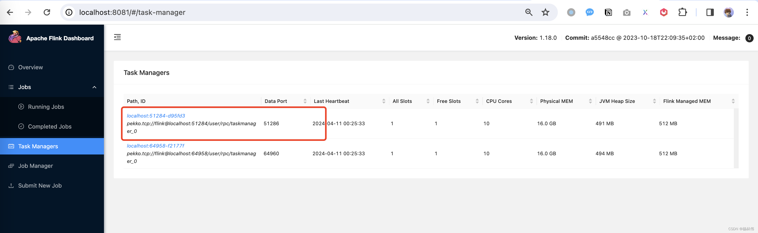Click the X-shaped extension icon
Image resolution: width=758 pixels, height=233 pixels.
(645, 12)
